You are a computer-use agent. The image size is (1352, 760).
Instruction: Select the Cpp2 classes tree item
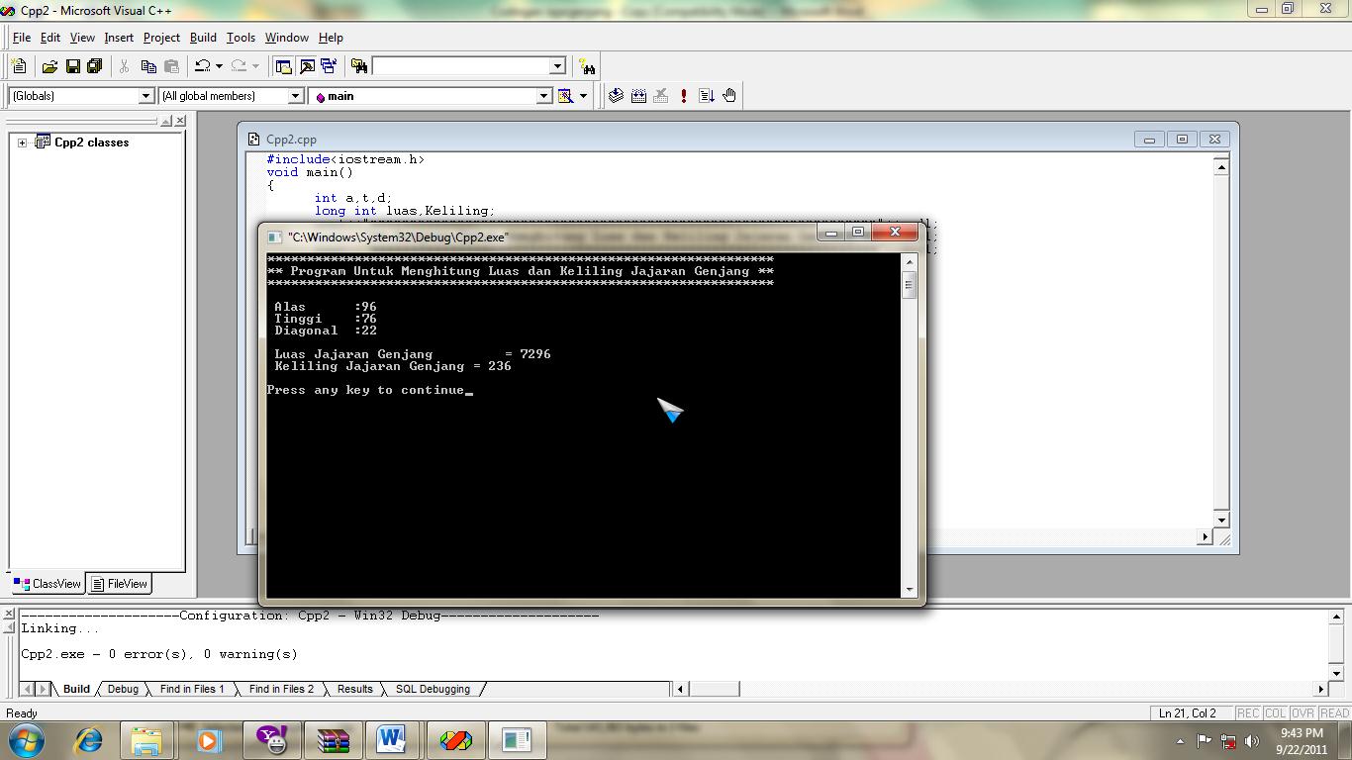(91, 142)
